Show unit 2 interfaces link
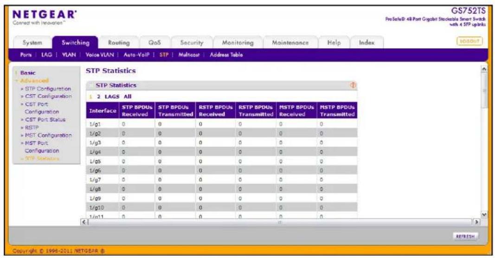The image size is (495, 258). pos(98,97)
